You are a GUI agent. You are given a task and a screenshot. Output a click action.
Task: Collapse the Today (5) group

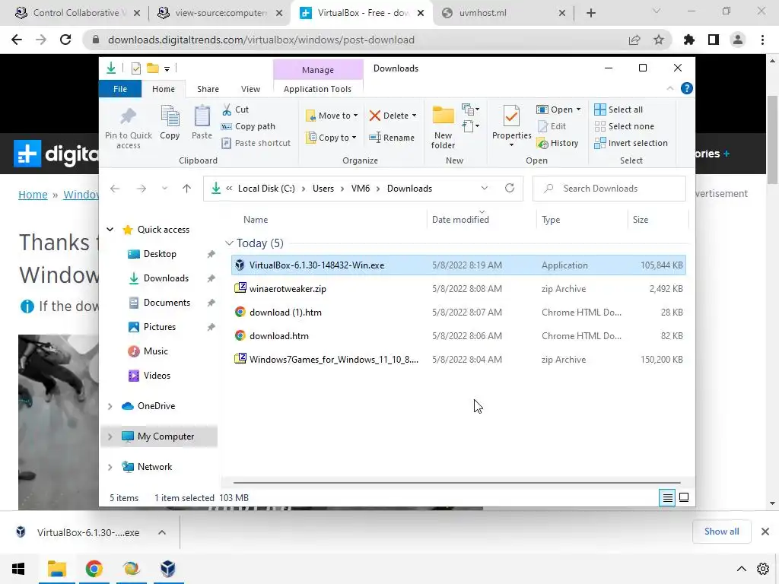229,243
